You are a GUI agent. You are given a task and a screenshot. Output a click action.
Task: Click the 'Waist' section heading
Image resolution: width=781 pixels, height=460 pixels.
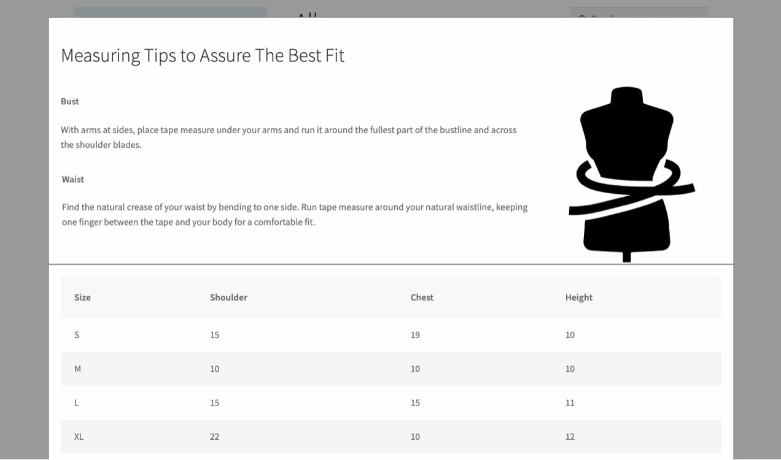point(72,179)
